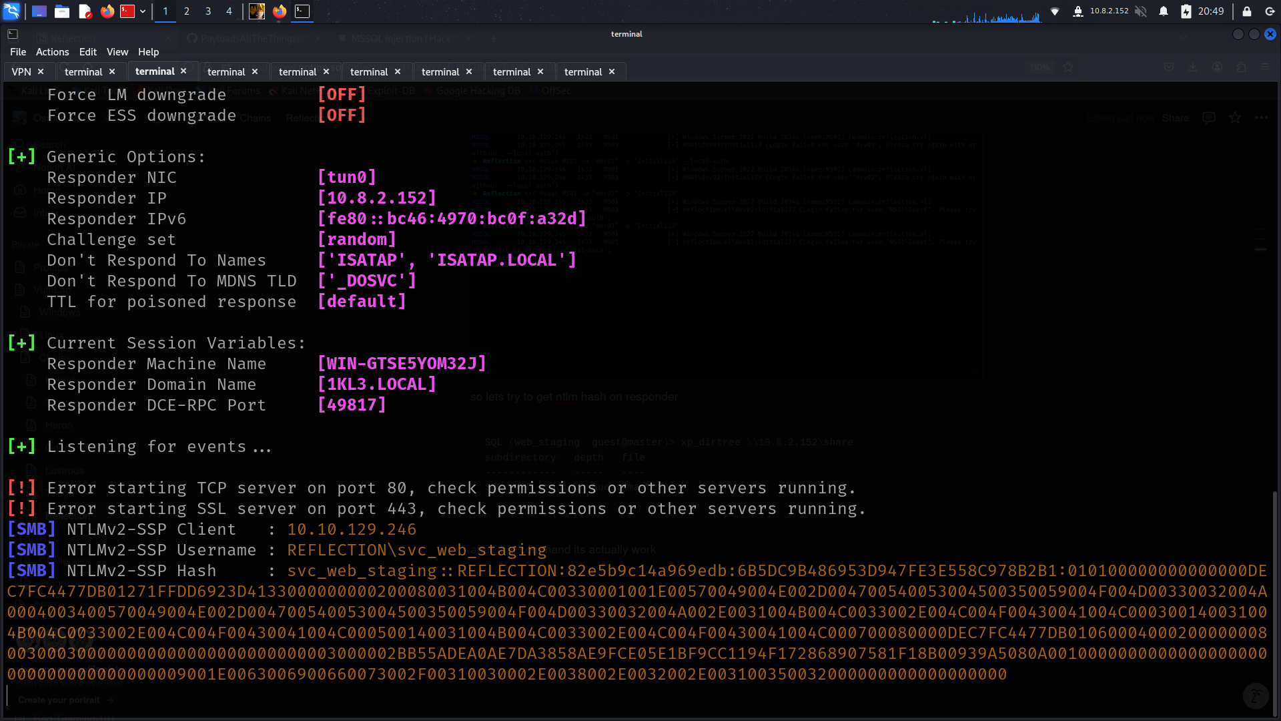Click the show desktop panel icon
Image resolution: width=1281 pixels, height=721 pixels.
pos(39,11)
